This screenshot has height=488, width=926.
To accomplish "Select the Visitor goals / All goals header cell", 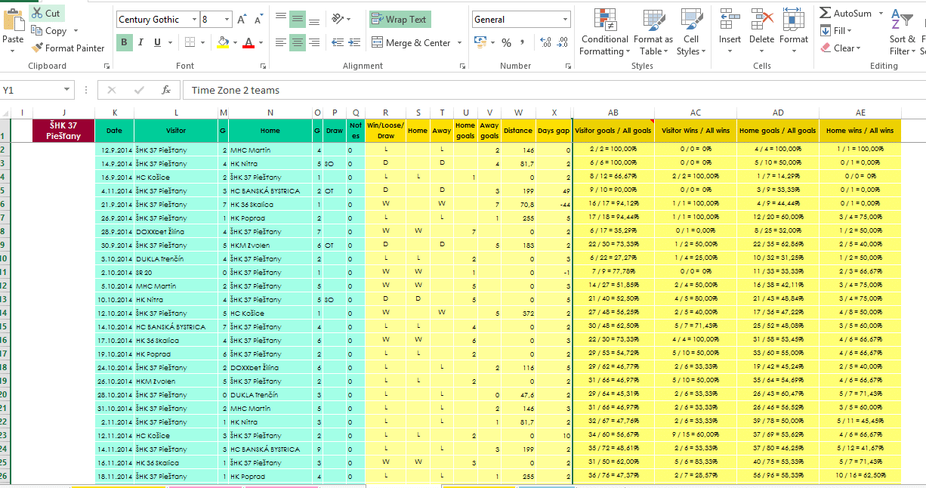I will [613, 131].
